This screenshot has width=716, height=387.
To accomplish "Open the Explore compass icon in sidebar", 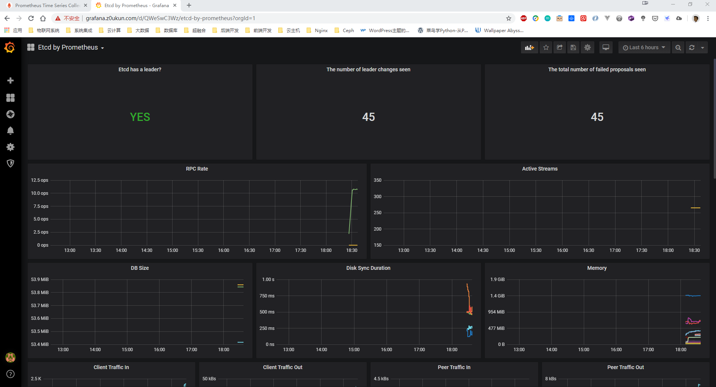I will (10, 114).
